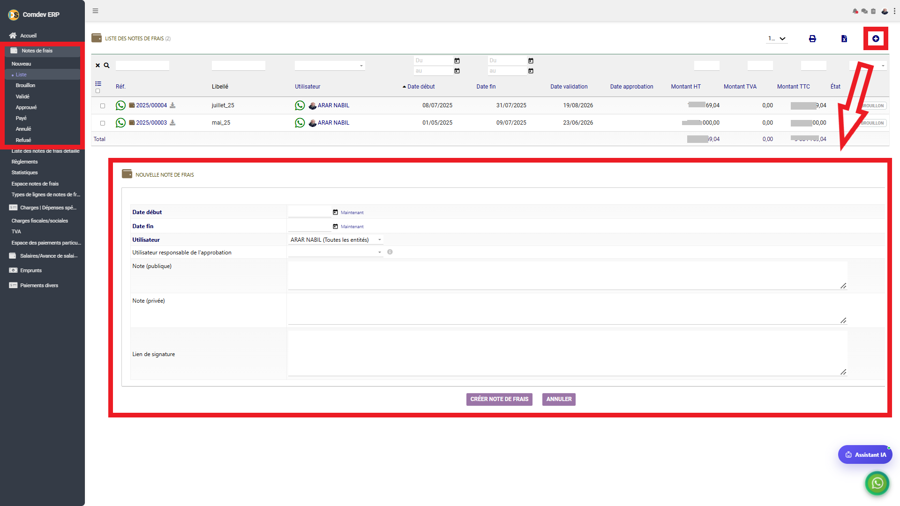900x506 pixels.
Task: Open the Utilisateur filter dropdown
Action: (330, 66)
